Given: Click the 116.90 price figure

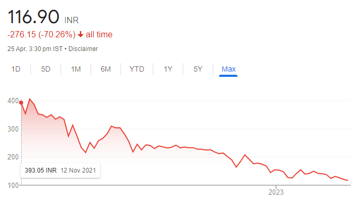Looking at the screenshot, I should [x=33, y=17].
